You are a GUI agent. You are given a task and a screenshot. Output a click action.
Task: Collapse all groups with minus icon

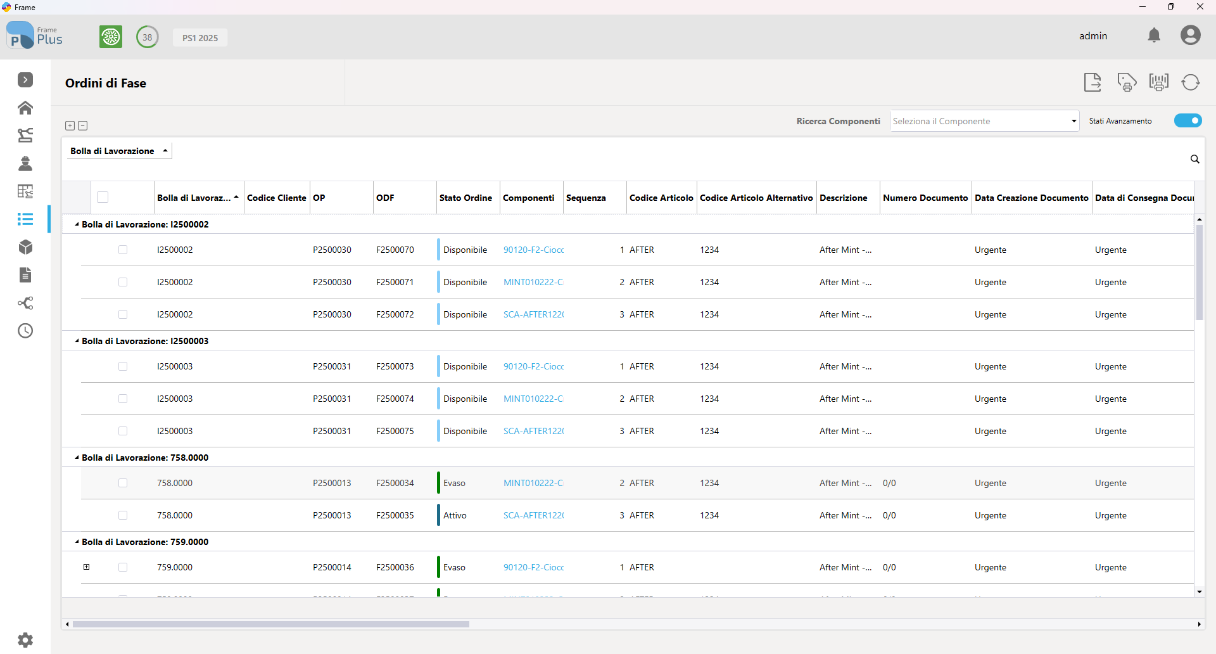point(83,125)
